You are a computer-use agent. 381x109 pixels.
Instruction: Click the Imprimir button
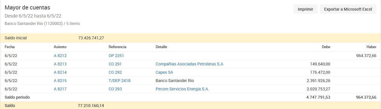click(x=305, y=9)
